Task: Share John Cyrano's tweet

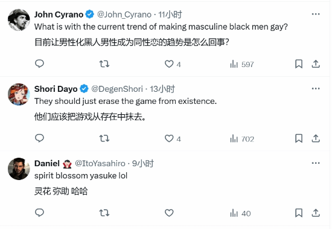Action: [x=316, y=64]
